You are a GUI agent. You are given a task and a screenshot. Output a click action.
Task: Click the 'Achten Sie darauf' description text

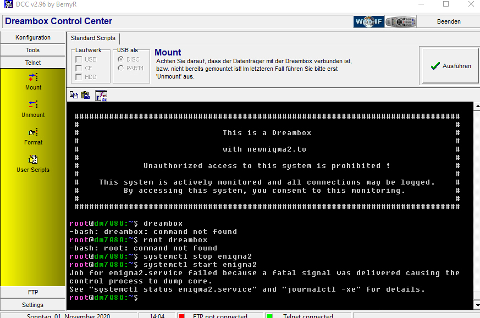(254, 69)
